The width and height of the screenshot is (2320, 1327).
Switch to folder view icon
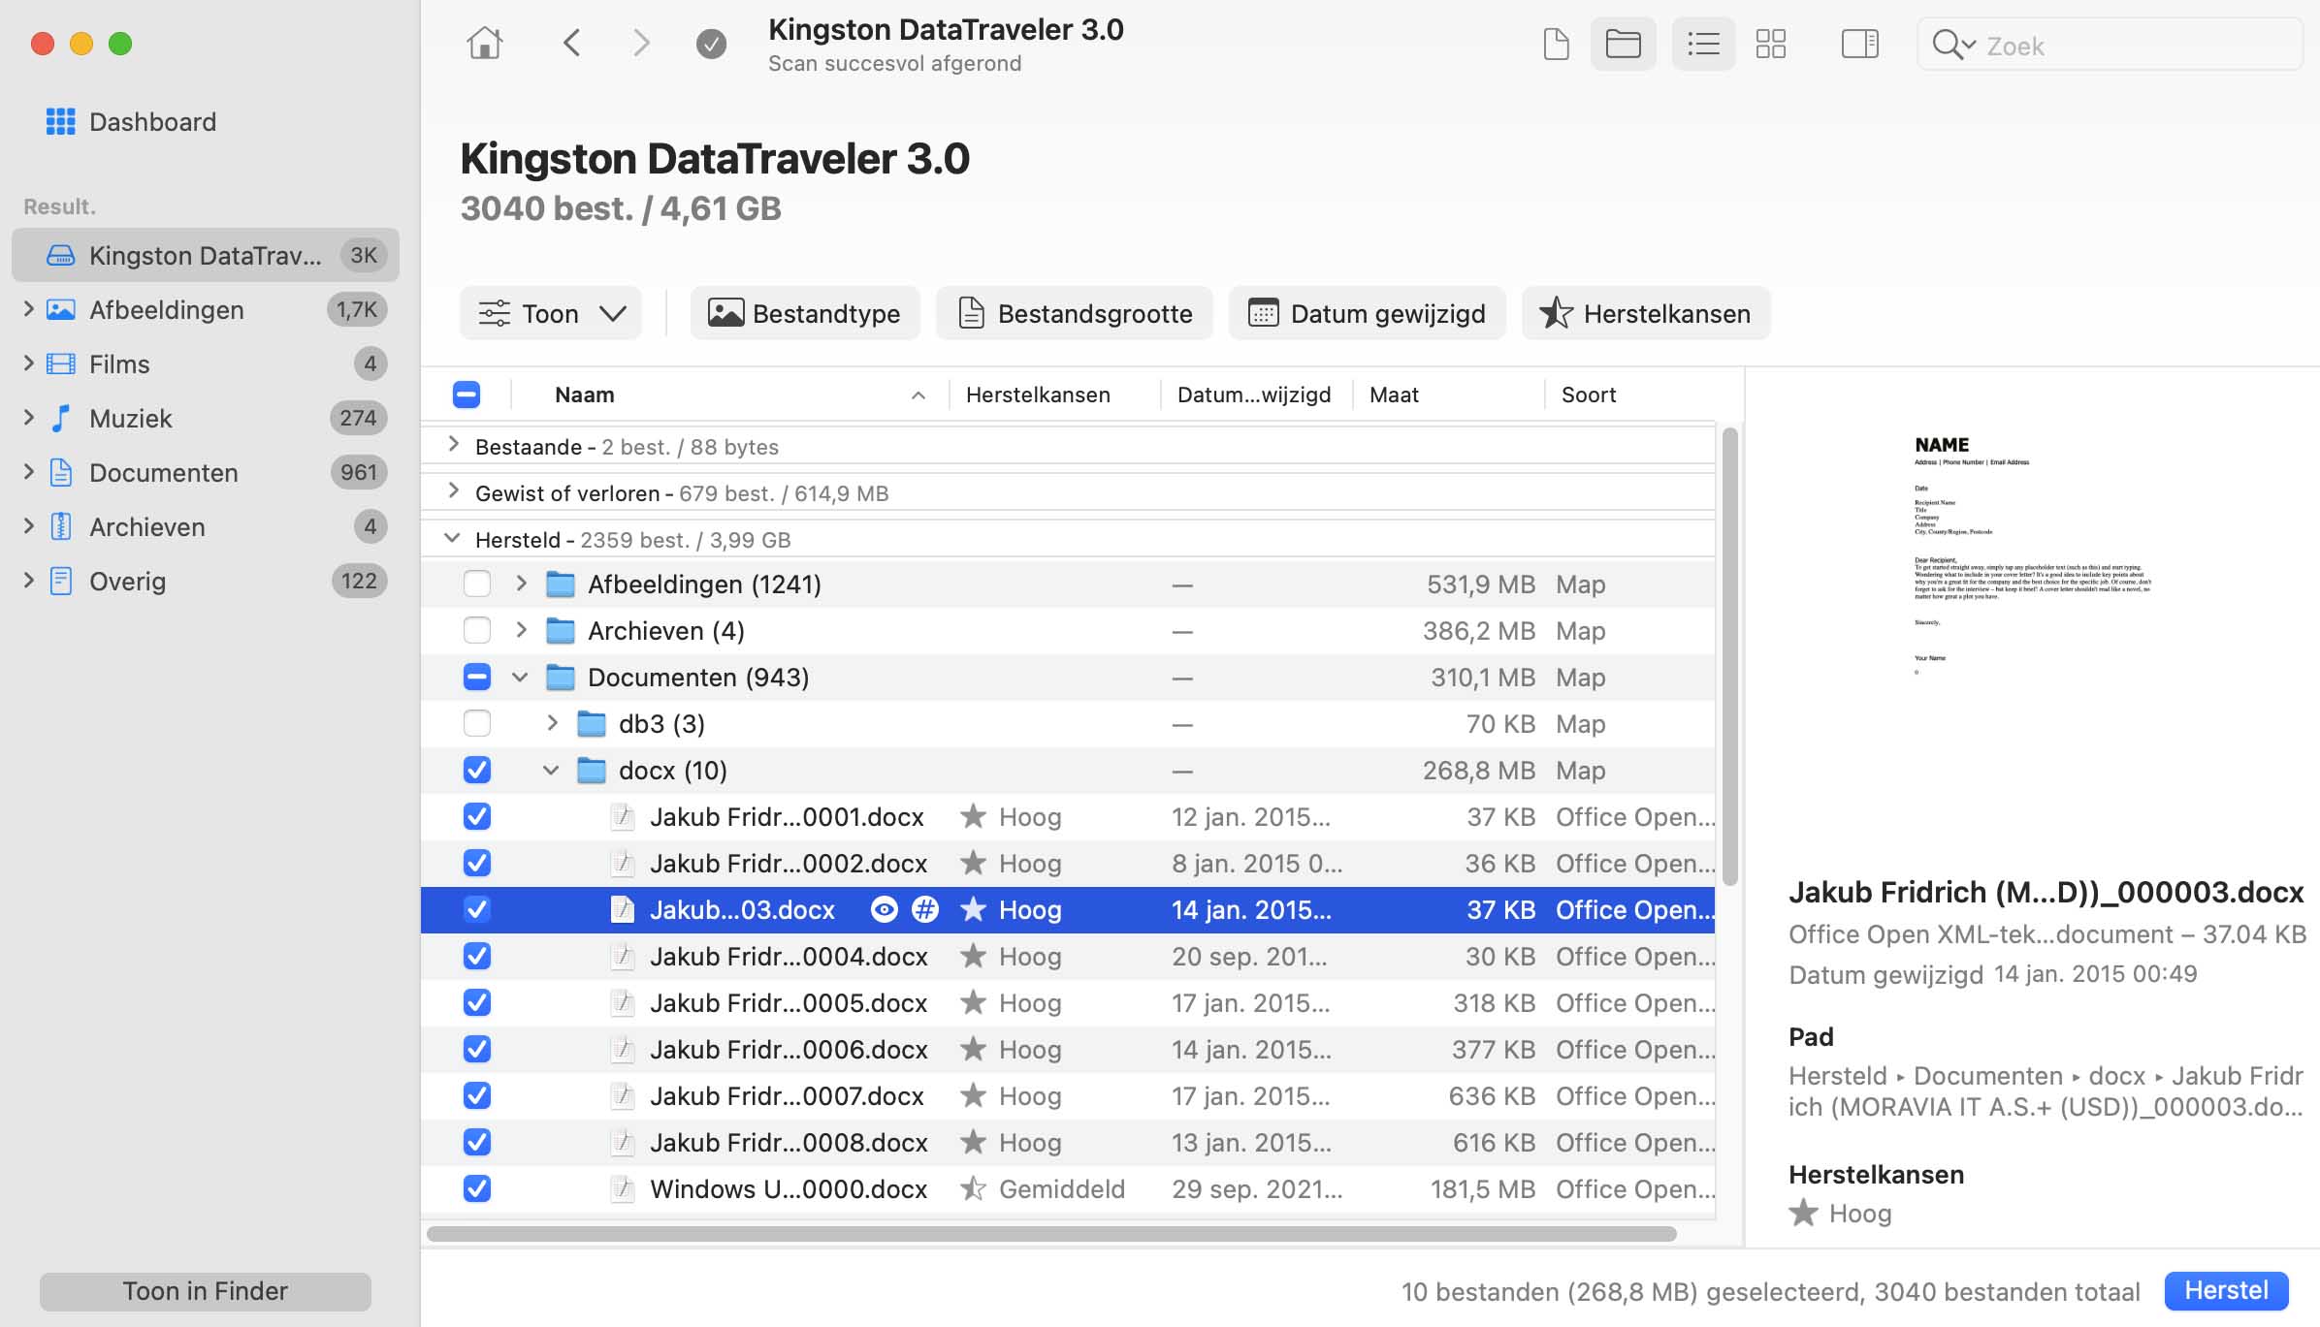point(1623,45)
